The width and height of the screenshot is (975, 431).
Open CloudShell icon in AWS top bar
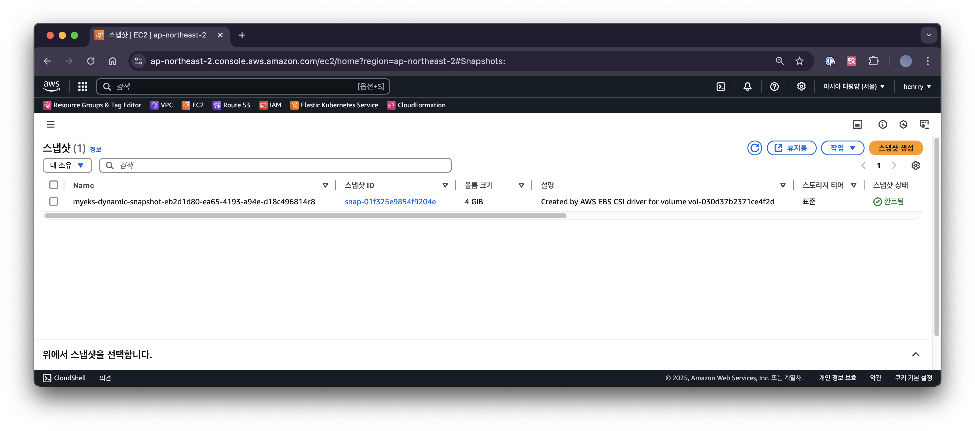721,86
